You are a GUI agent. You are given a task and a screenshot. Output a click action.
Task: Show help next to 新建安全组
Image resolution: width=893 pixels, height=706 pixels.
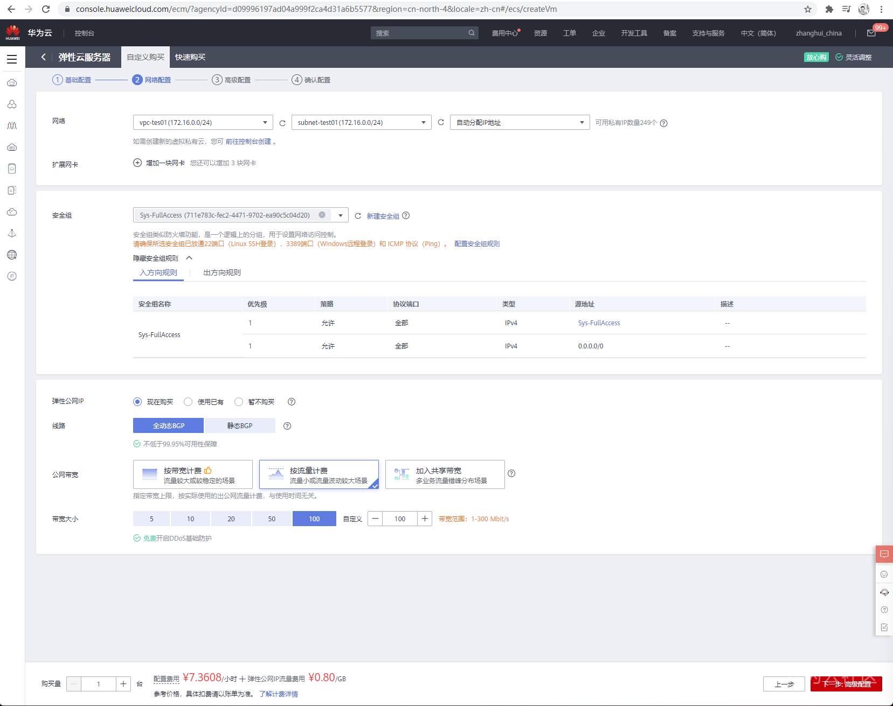point(406,215)
